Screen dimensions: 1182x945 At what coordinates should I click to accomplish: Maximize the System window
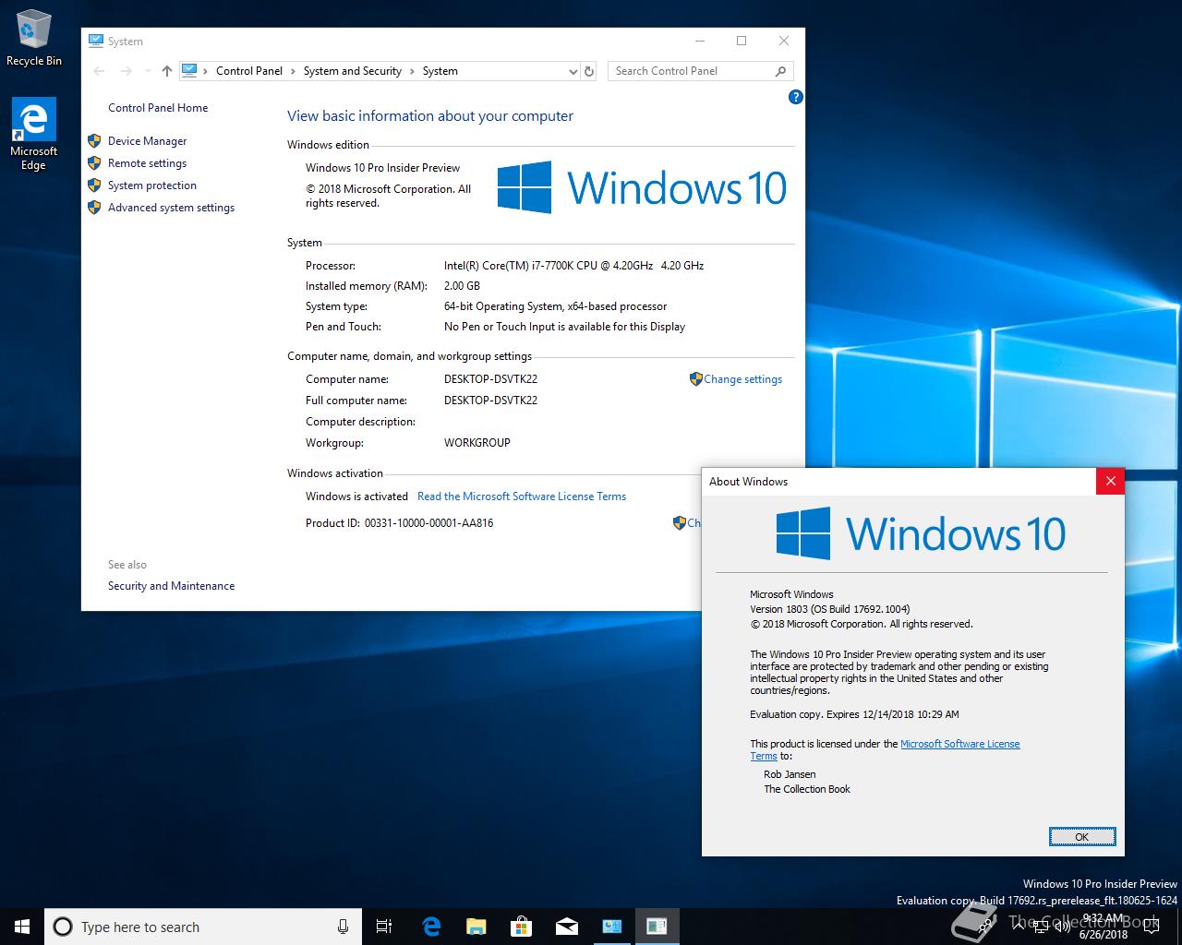click(x=742, y=41)
